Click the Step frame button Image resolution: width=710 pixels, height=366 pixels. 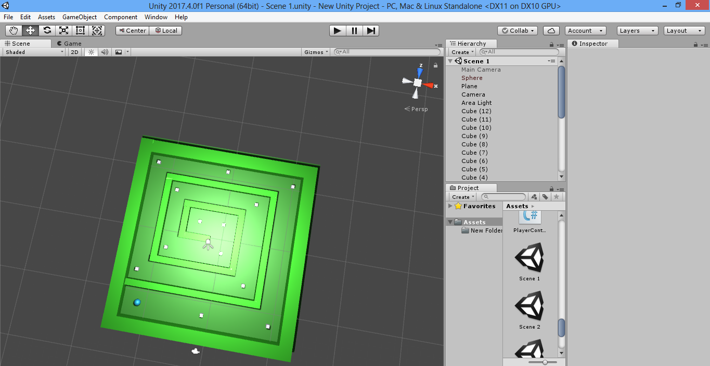pyautogui.click(x=370, y=31)
